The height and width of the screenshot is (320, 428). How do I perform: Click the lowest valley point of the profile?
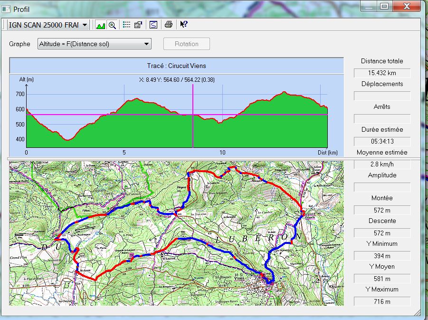pos(68,140)
